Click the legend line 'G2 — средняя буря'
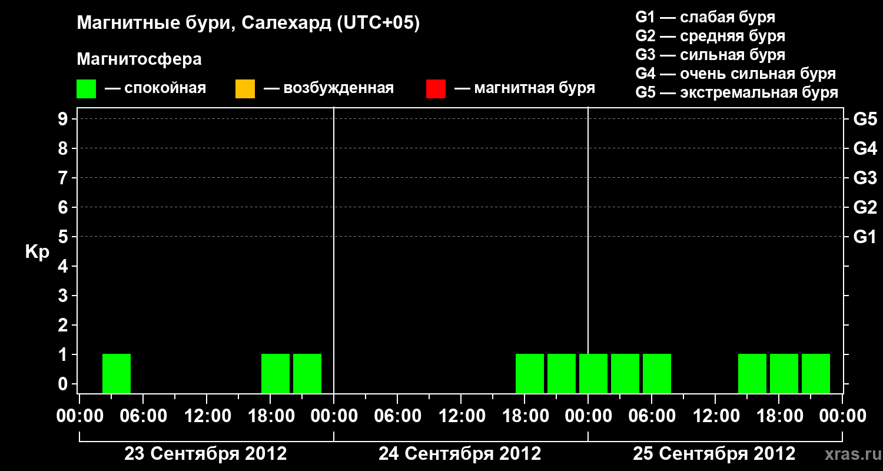 pyautogui.click(x=710, y=36)
